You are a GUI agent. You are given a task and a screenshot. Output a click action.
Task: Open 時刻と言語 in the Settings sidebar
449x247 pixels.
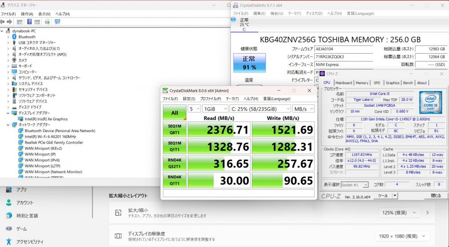(27, 216)
